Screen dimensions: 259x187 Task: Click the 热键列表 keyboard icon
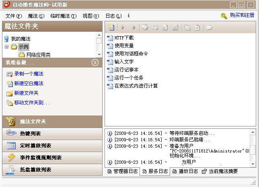(x=11, y=134)
